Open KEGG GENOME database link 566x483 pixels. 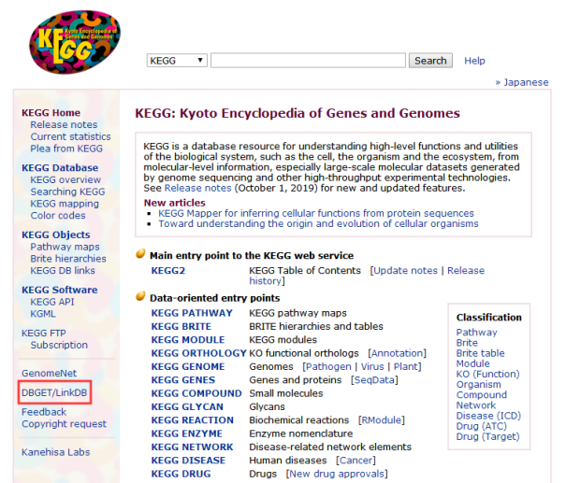coord(188,366)
